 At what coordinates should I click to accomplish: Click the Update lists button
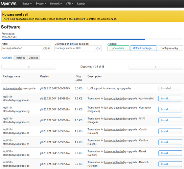[x=118, y=48]
